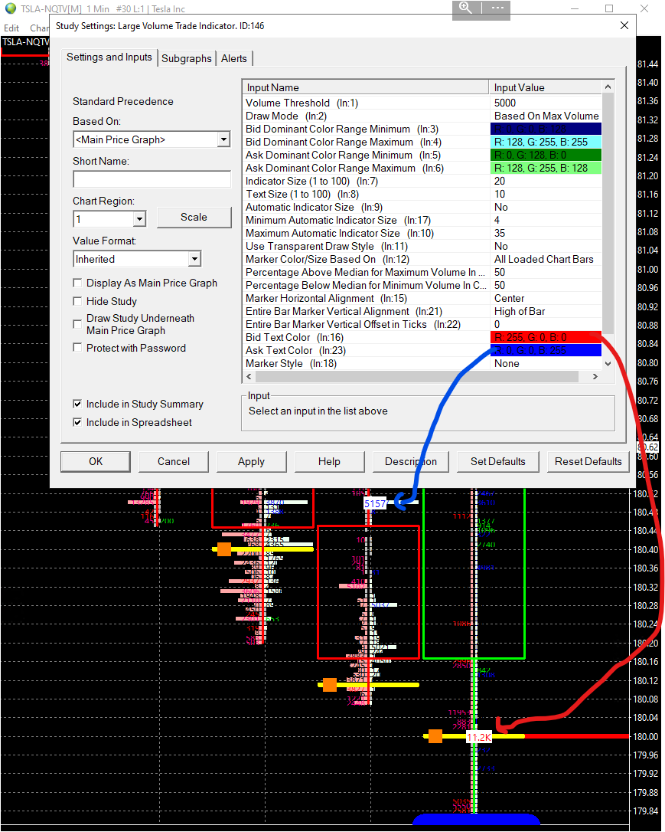The height and width of the screenshot is (832, 665).
Task: Select Use Transparent Draw Style row
Action: point(422,246)
